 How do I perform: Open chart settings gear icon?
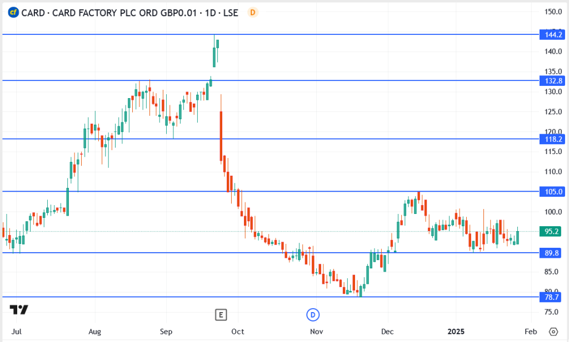point(553,331)
